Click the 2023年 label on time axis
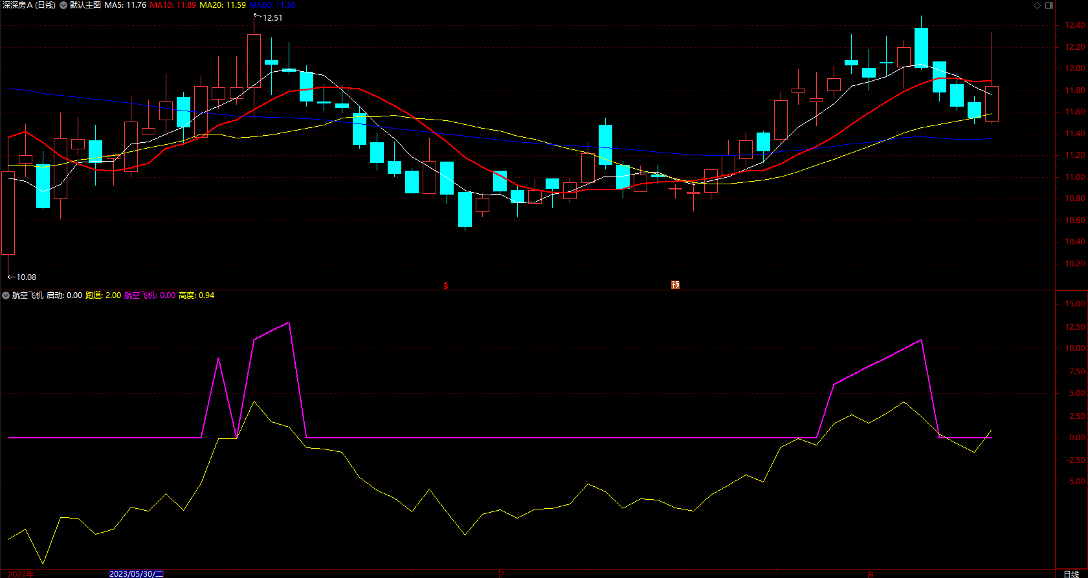 pos(21,574)
